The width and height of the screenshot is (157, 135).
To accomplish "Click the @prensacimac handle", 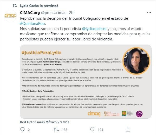I will (54, 13).
